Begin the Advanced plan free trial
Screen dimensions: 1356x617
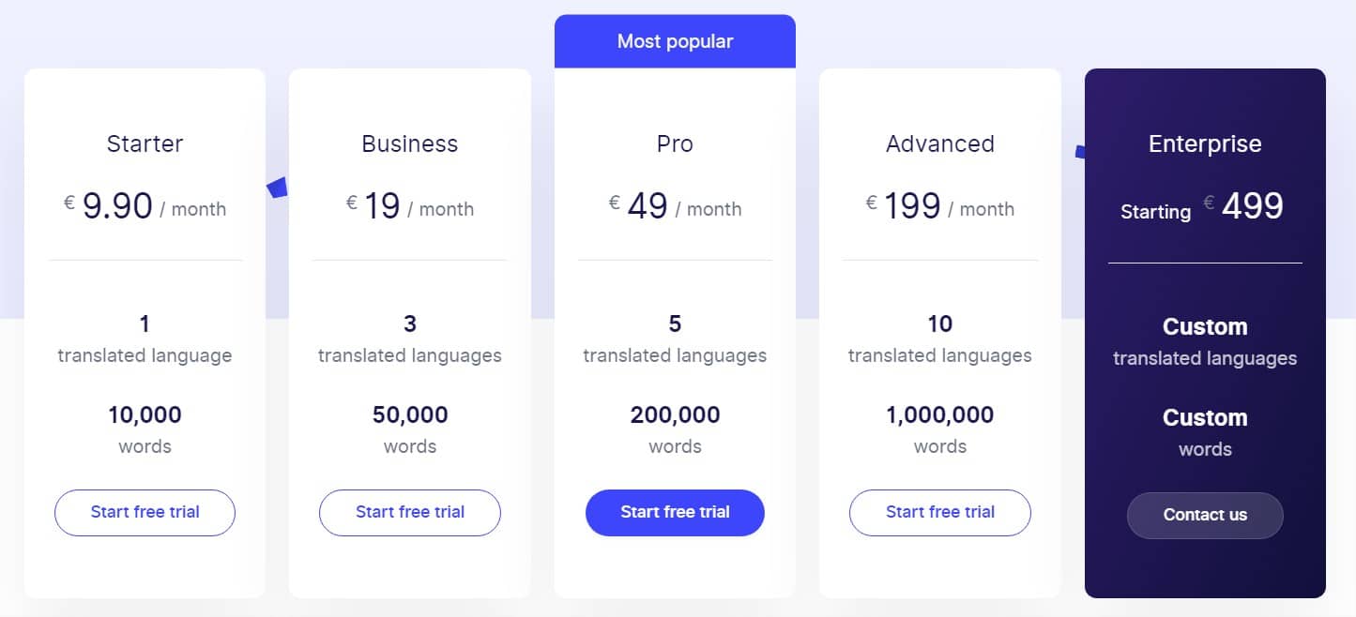(939, 512)
